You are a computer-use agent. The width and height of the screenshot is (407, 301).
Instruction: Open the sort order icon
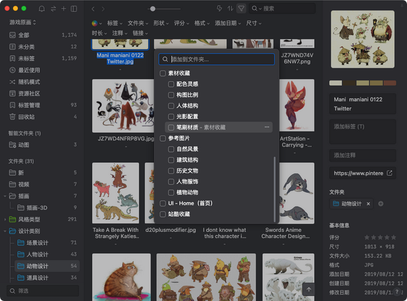[x=230, y=8]
